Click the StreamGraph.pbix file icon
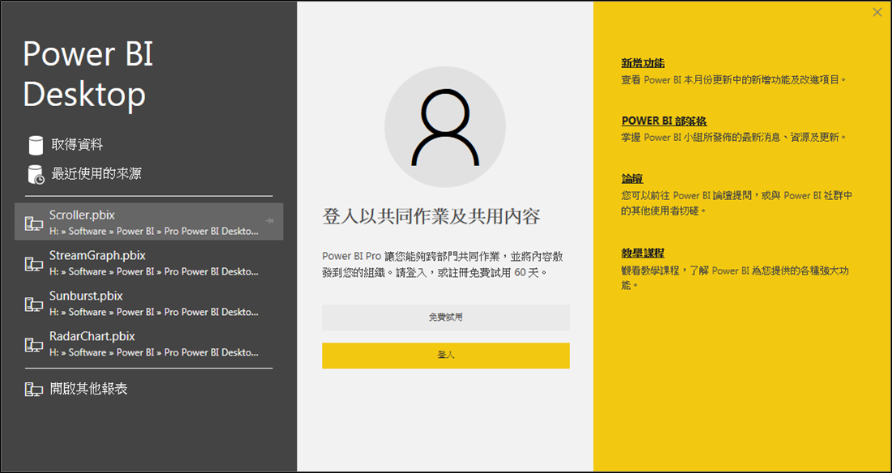Viewport: 892px width, 473px height. [33, 263]
